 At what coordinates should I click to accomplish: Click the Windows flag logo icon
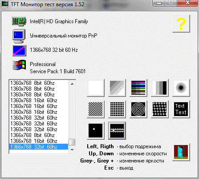(x=19, y=65)
